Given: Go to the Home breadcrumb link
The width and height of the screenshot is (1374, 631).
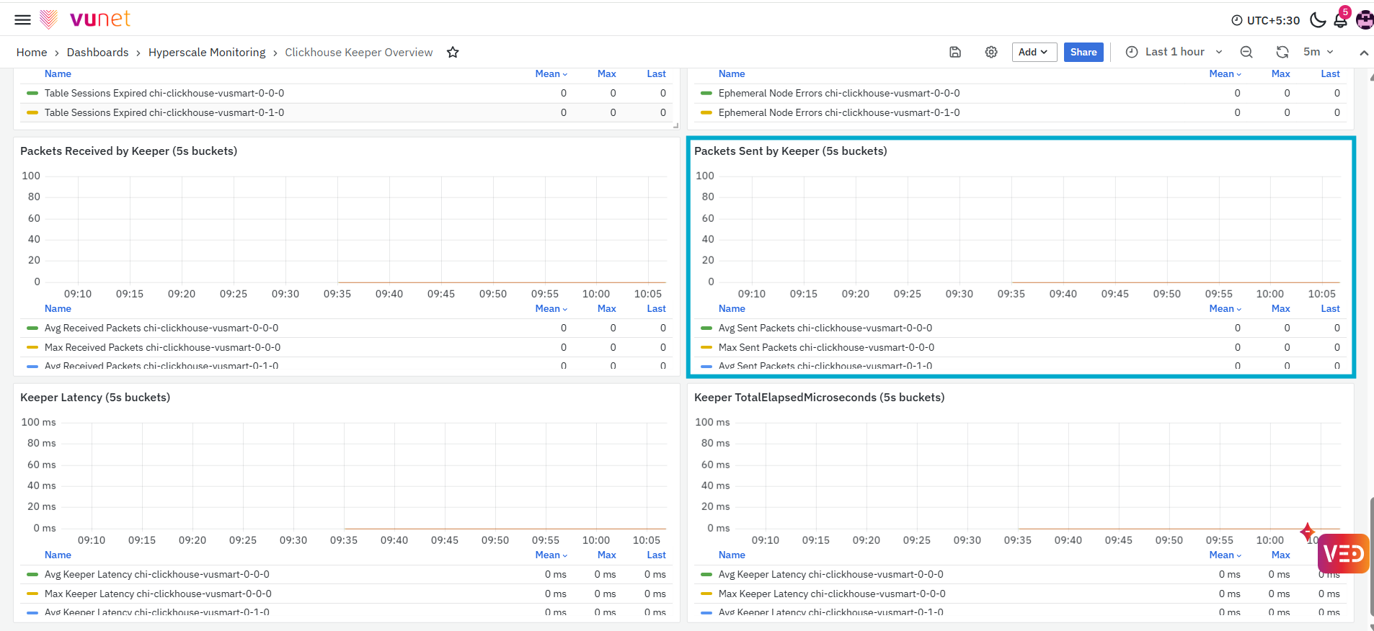Looking at the screenshot, I should click(32, 52).
